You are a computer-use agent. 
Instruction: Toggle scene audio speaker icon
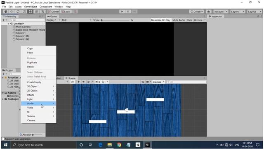83,82
